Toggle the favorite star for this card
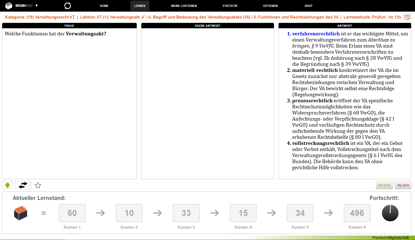This screenshot has height=240, width=415. coord(38,185)
